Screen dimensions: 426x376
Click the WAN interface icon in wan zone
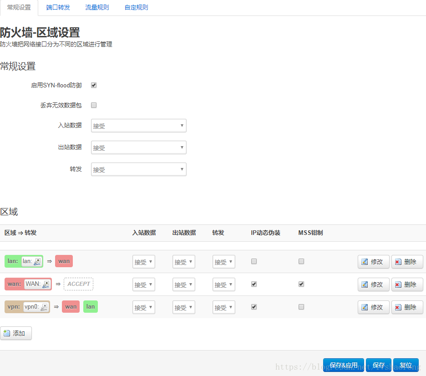tap(46, 284)
